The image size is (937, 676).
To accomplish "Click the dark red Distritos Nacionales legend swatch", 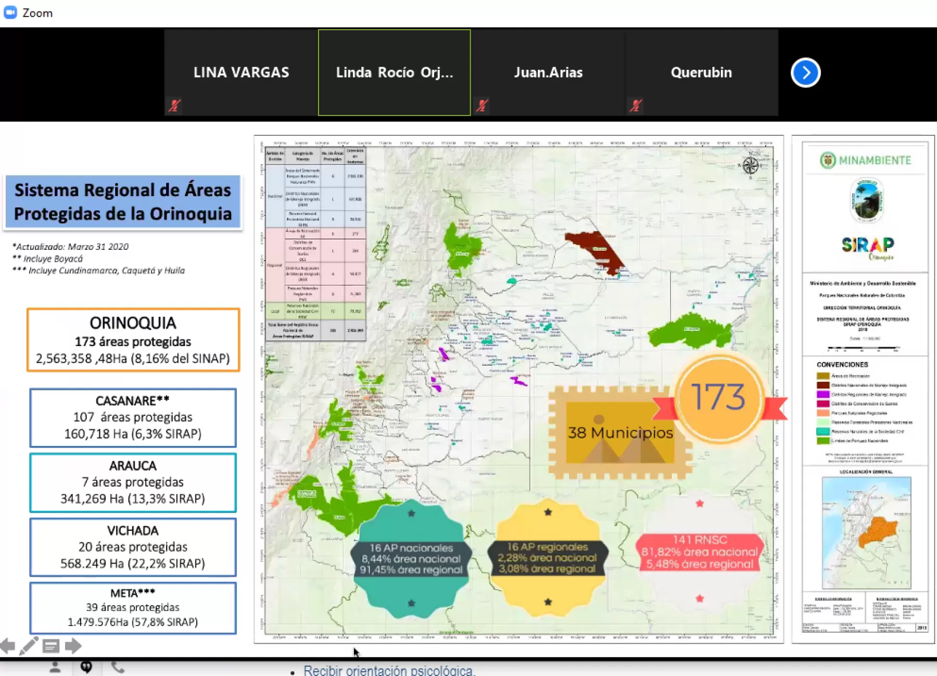I will point(822,385).
